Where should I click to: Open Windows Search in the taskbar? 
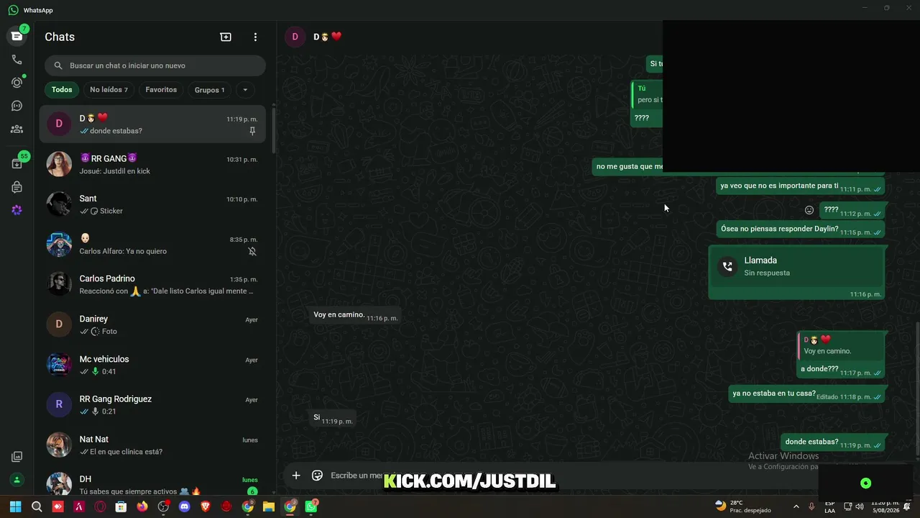click(x=37, y=506)
